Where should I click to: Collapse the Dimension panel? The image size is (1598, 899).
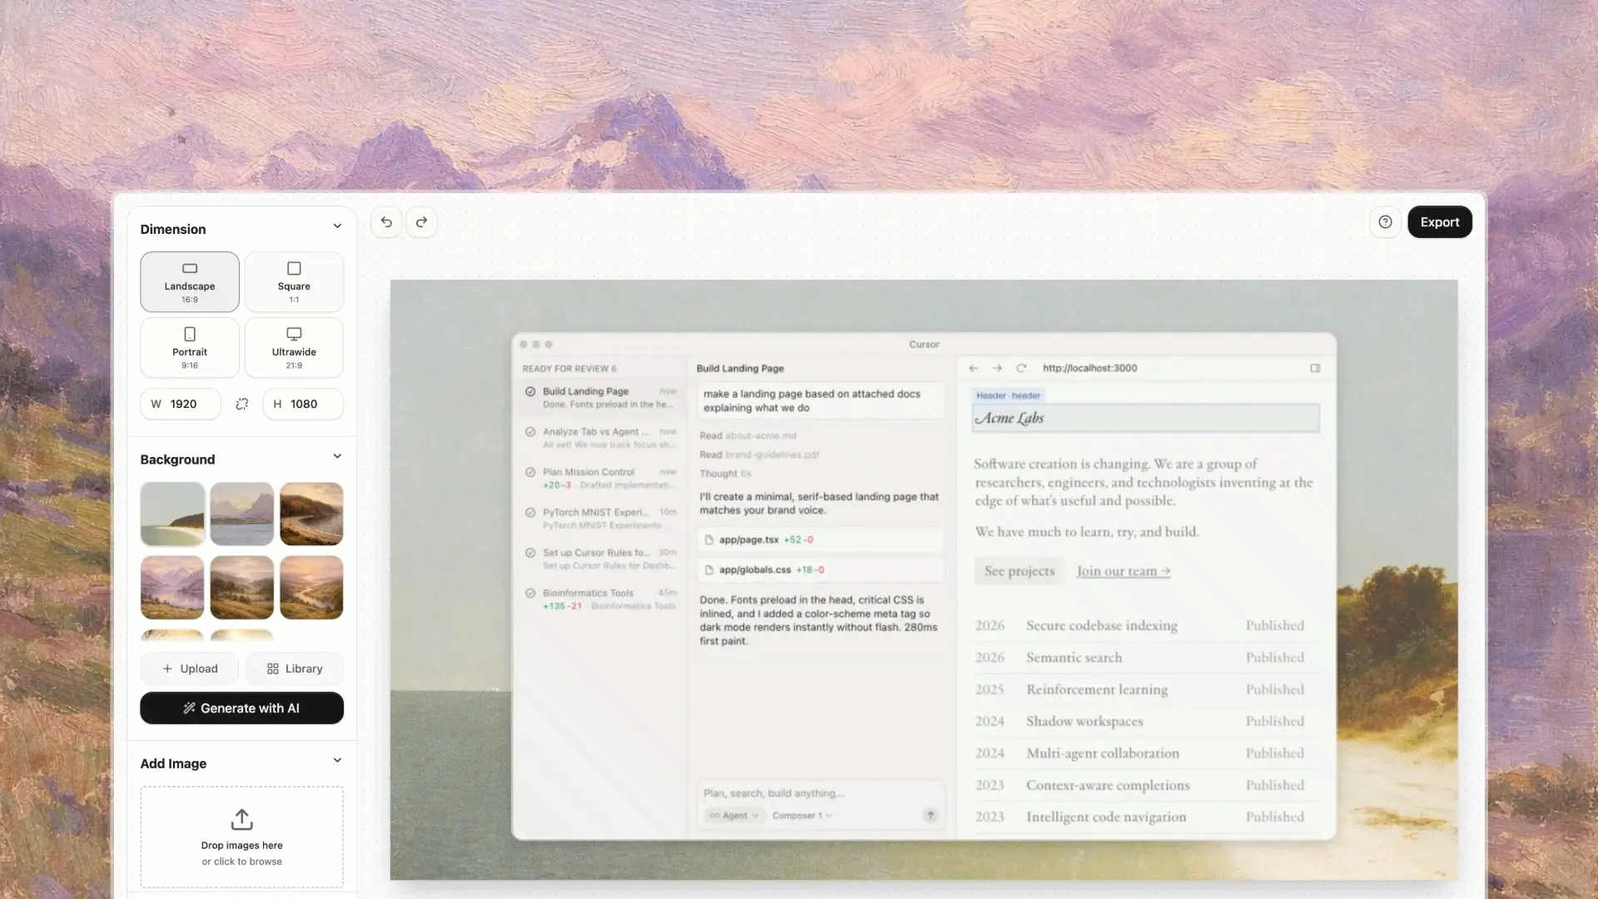pyautogui.click(x=337, y=226)
